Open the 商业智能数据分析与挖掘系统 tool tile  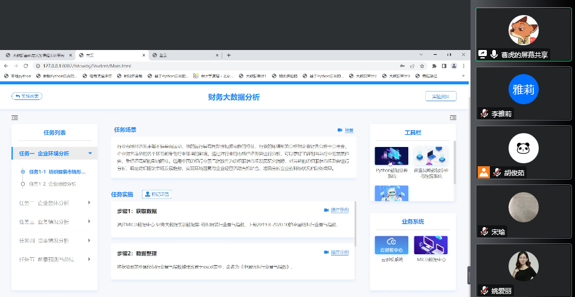pos(431,156)
